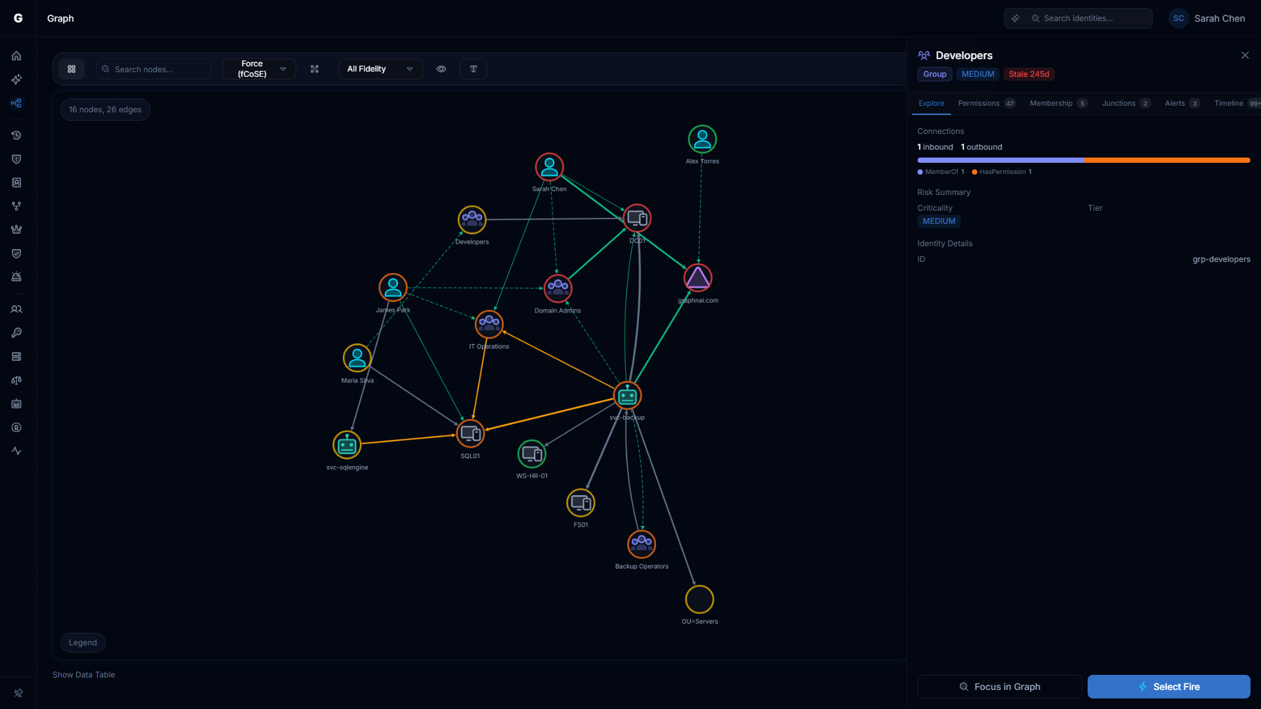The image size is (1261, 709).
Task: Click the orange HasPermission segment of the connections bar
Action: click(1167, 160)
